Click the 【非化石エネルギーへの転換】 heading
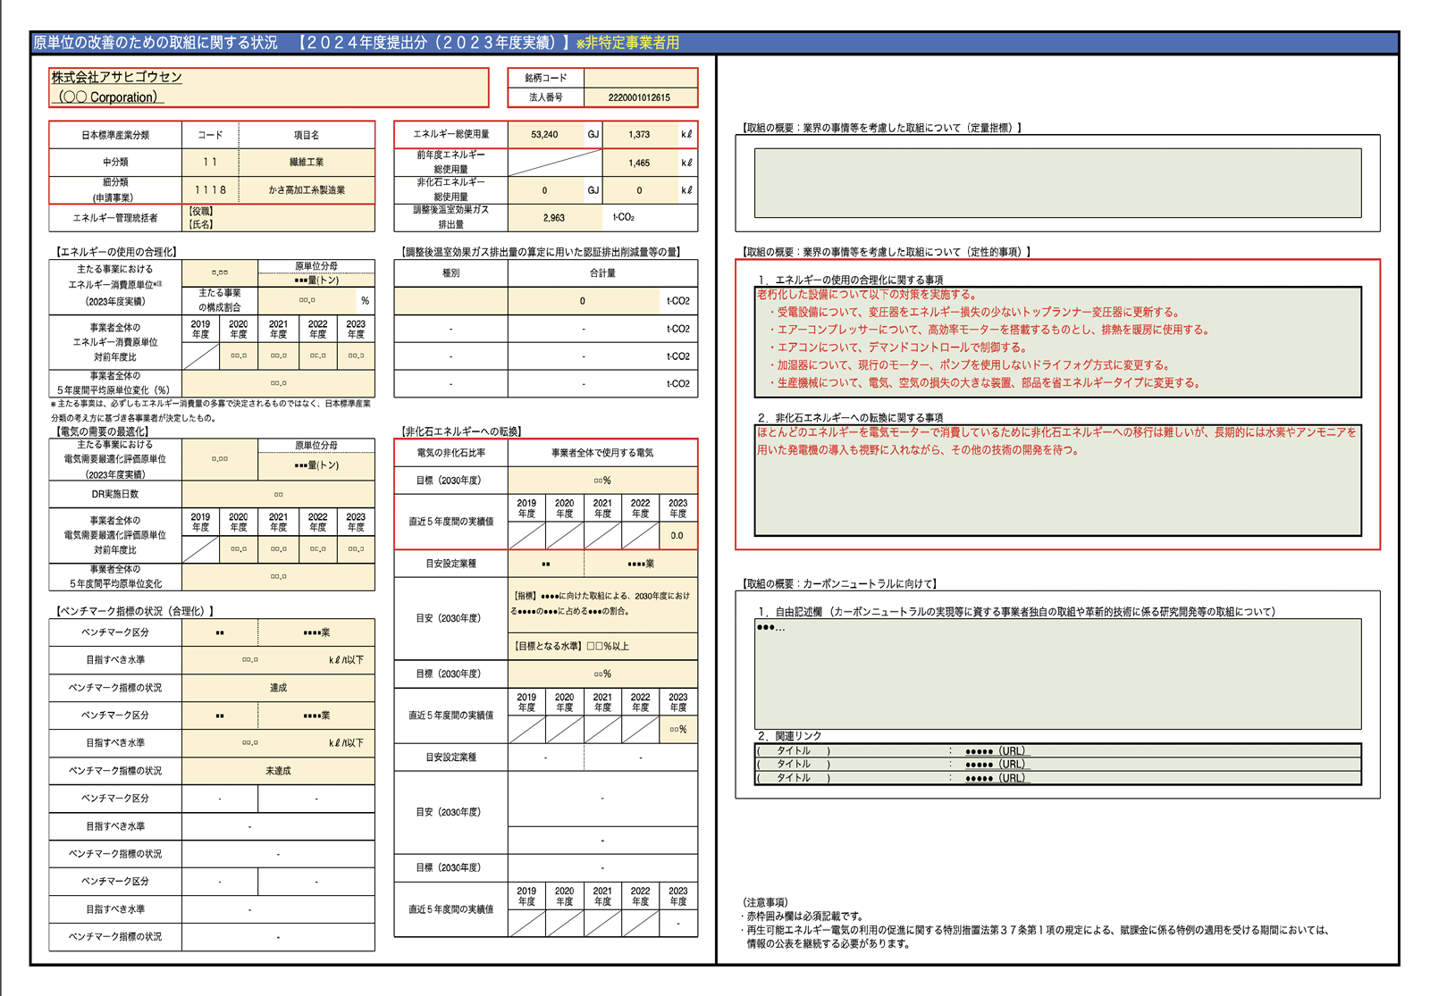 click(462, 431)
